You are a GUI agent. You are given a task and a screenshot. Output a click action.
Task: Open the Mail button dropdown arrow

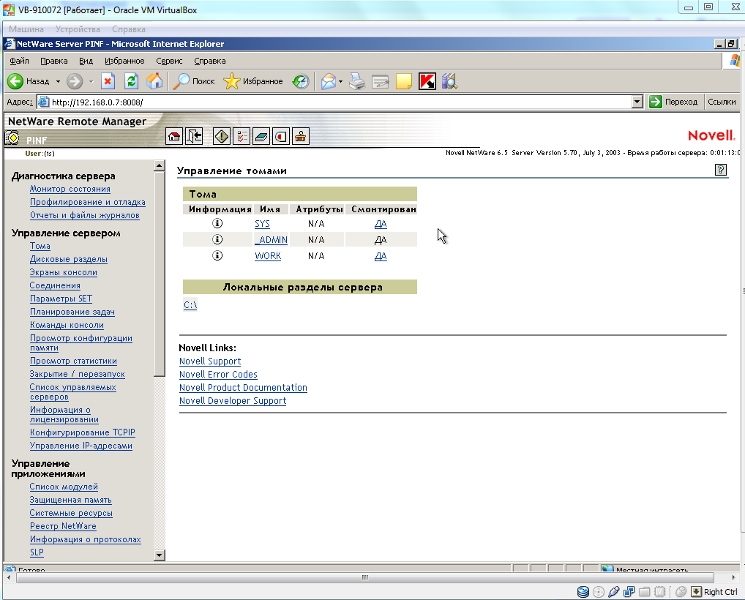[341, 82]
